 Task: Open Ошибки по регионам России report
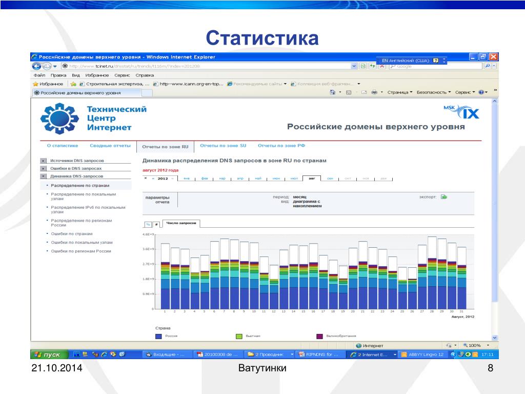pos(81,251)
